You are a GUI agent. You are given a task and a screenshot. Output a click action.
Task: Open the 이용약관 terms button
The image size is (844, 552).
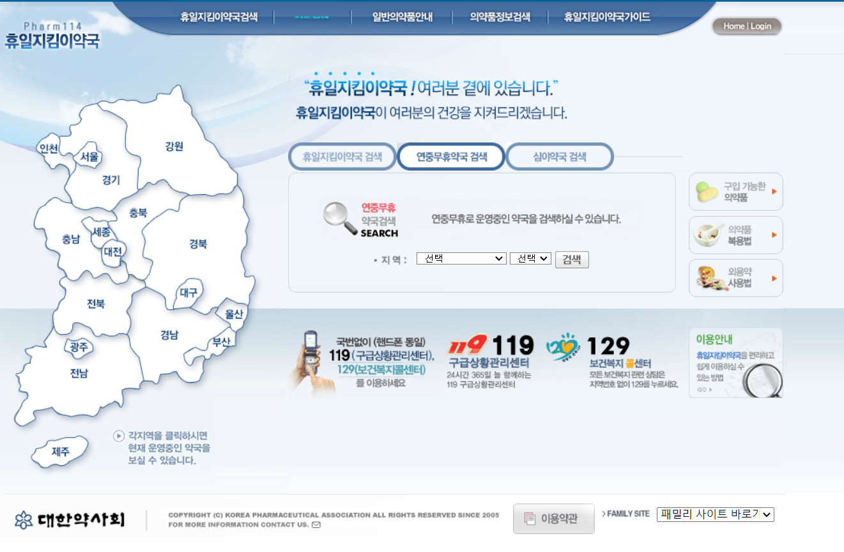(x=554, y=519)
